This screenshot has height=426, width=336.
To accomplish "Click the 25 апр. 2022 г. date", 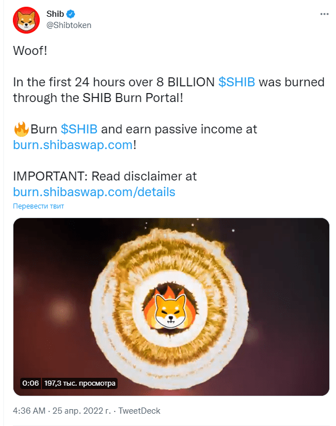I will [82, 410].
